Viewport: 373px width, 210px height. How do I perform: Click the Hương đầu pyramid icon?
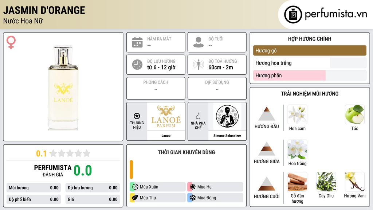[267, 114]
